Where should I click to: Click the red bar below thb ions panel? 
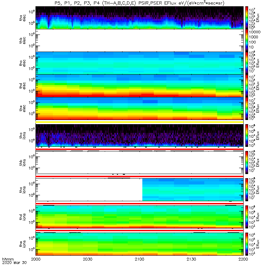(140, 176)
